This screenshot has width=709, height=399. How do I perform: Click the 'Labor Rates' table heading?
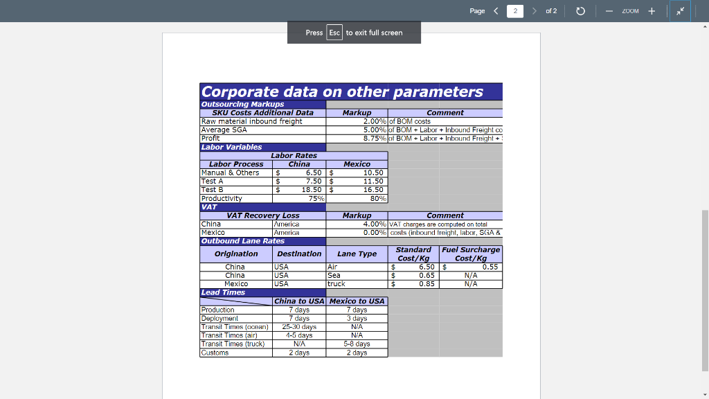[x=294, y=156]
